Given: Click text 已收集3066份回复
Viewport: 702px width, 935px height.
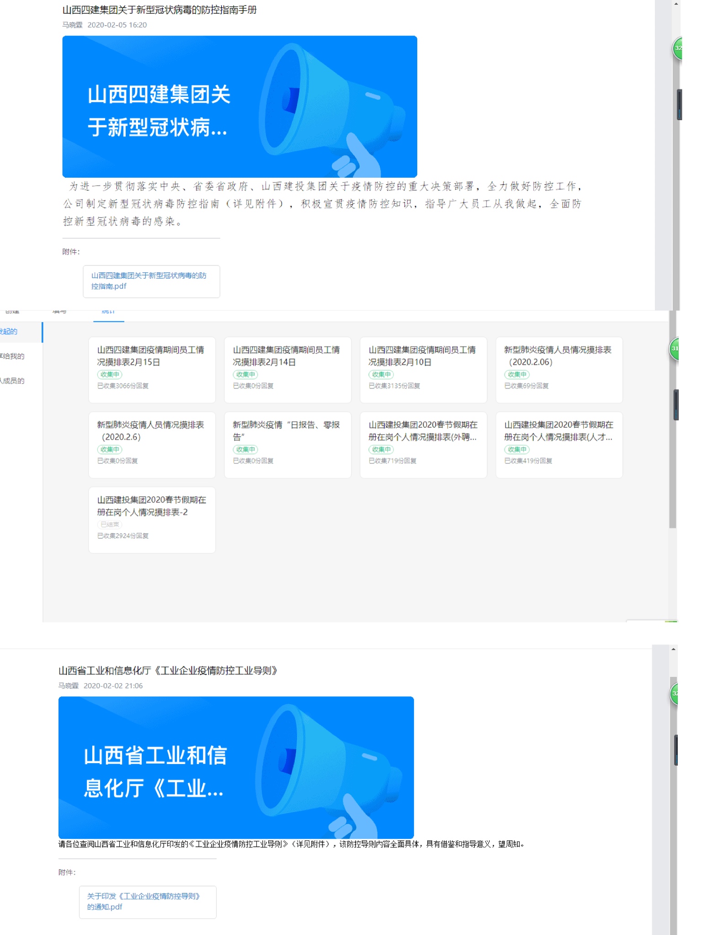Looking at the screenshot, I should click(123, 386).
